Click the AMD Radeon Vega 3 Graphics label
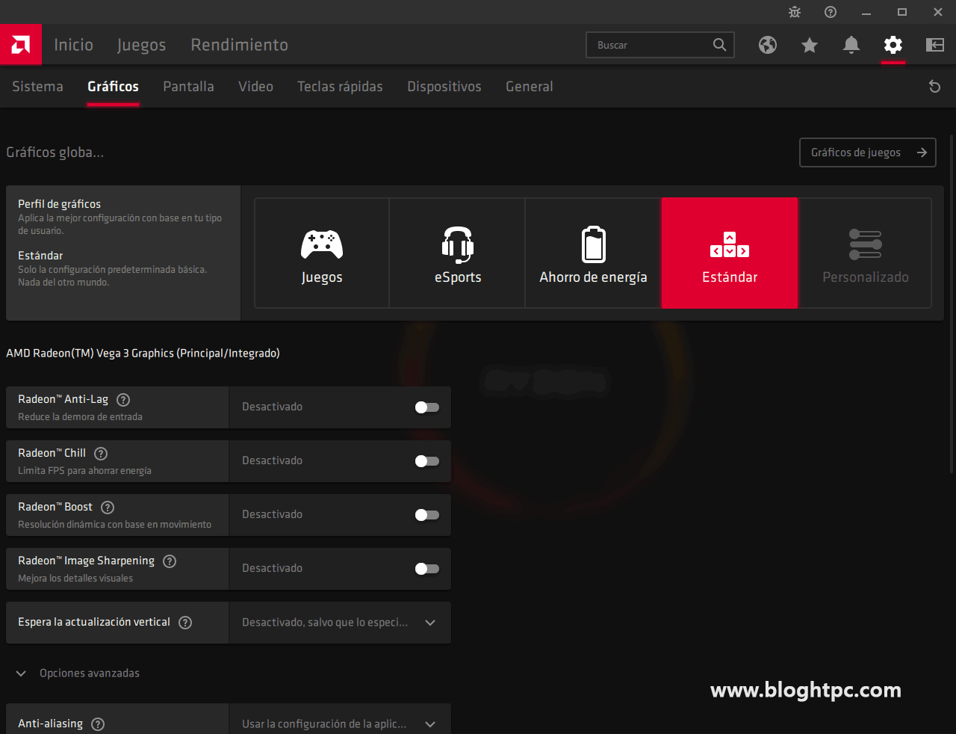The height and width of the screenshot is (734, 956). pos(143,354)
